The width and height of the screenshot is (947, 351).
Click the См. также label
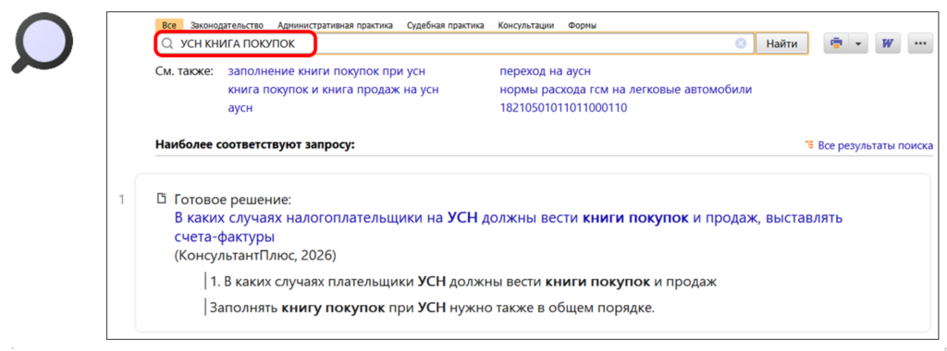tap(185, 71)
